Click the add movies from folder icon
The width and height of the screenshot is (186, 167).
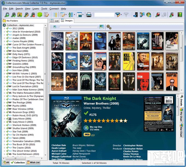(20, 15)
